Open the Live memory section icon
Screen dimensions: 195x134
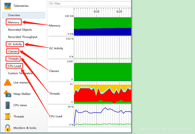[x=8, y=82]
